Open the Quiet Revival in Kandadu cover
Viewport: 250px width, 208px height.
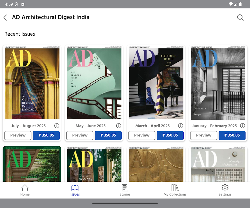tap(32, 82)
